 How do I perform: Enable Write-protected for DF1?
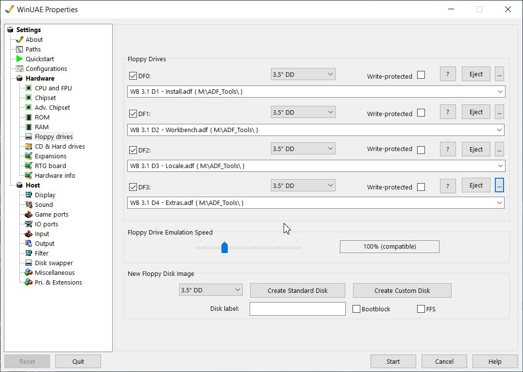point(421,113)
